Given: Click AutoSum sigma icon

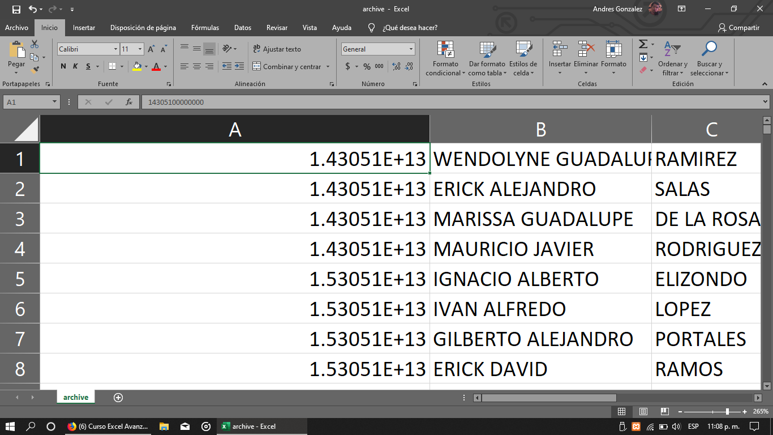Looking at the screenshot, I should 643,44.
